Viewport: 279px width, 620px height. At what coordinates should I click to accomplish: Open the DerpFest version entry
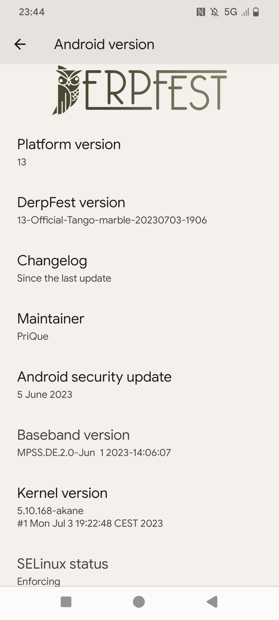click(139, 210)
